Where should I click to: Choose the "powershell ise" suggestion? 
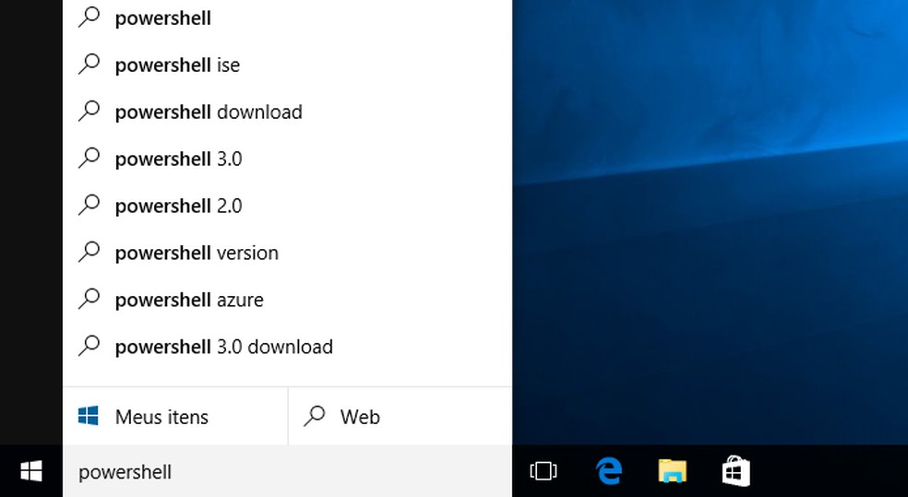[287, 65]
